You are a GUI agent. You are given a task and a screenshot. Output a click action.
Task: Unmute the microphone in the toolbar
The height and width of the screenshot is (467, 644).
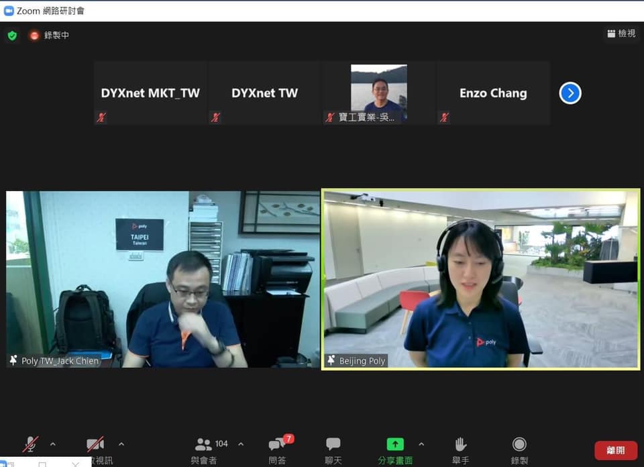(30, 444)
